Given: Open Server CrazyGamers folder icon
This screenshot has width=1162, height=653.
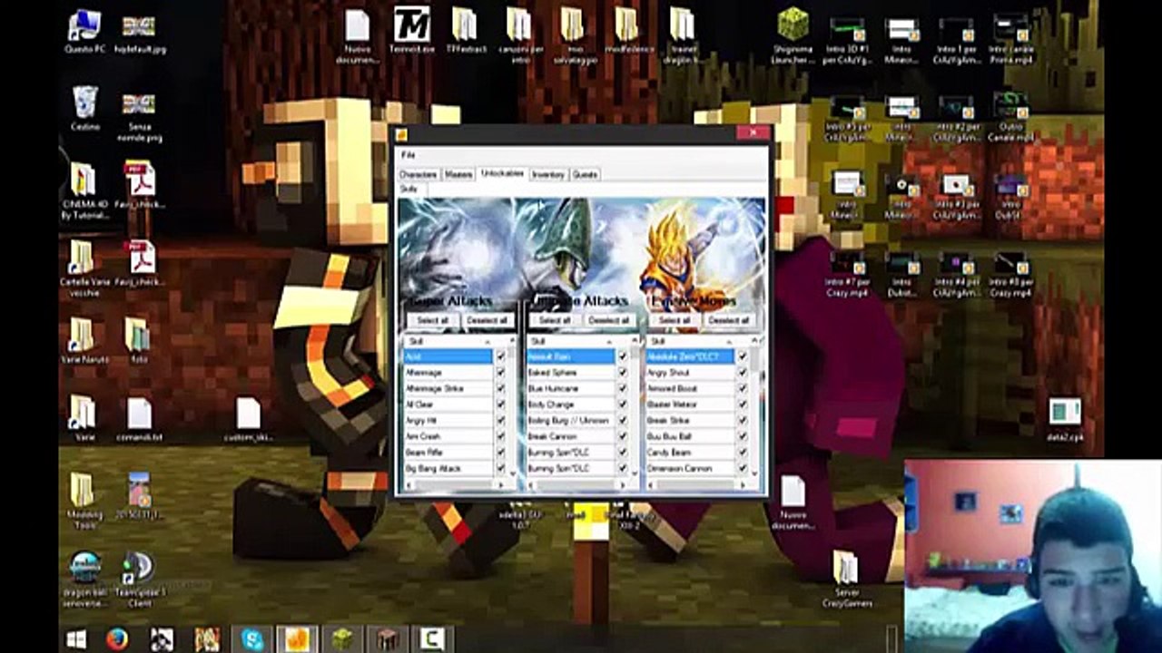Looking at the screenshot, I should 847,579.
